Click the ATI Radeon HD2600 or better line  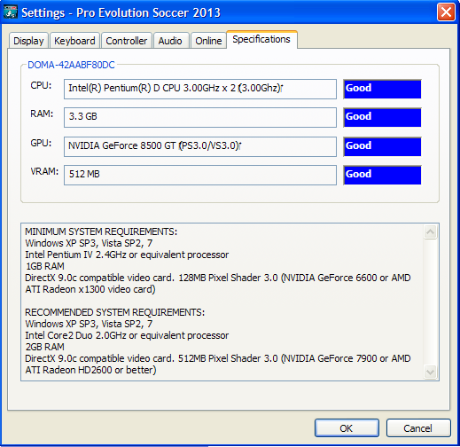click(90, 370)
